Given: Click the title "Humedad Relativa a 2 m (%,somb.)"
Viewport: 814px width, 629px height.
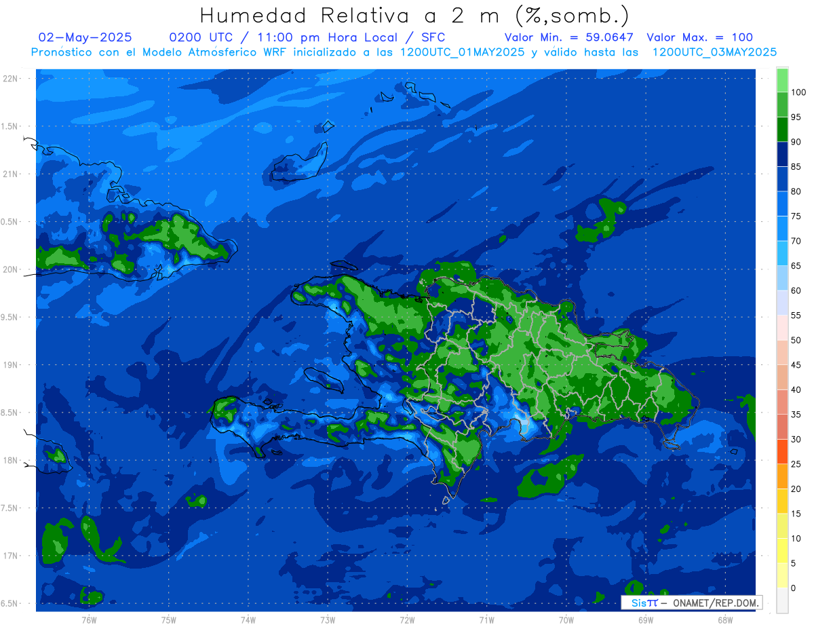Looking at the screenshot, I should pos(414,16).
